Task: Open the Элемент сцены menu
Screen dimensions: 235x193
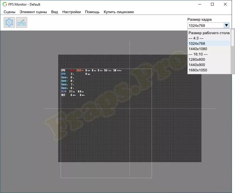Action: coord(33,12)
